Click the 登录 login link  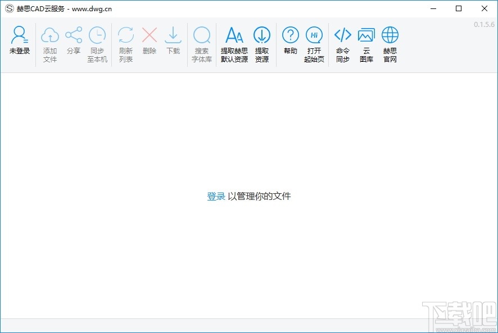pyautogui.click(x=216, y=197)
